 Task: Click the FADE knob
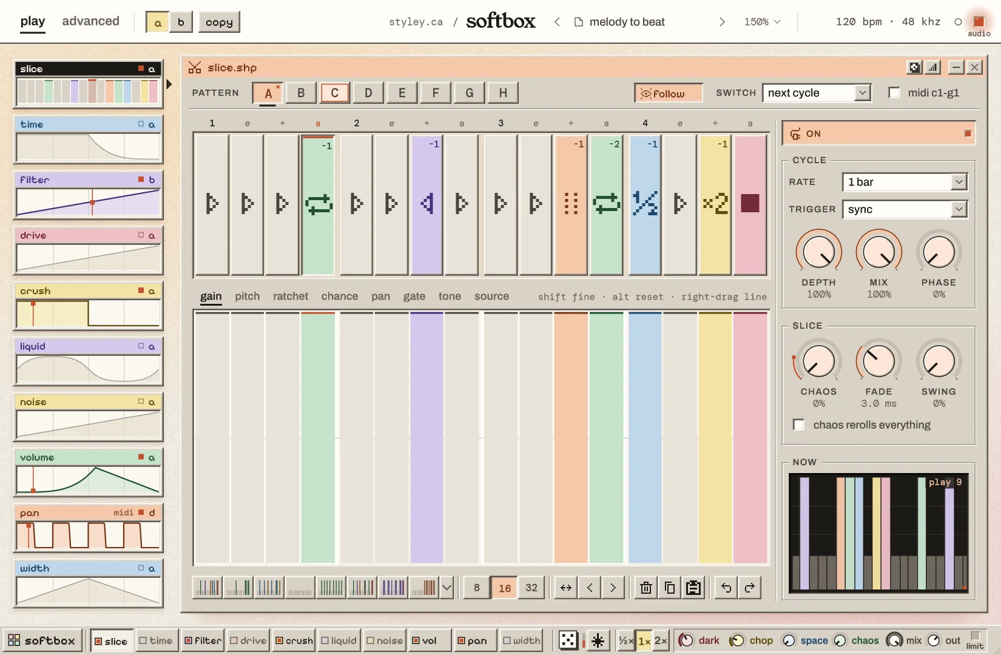(878, 361)
